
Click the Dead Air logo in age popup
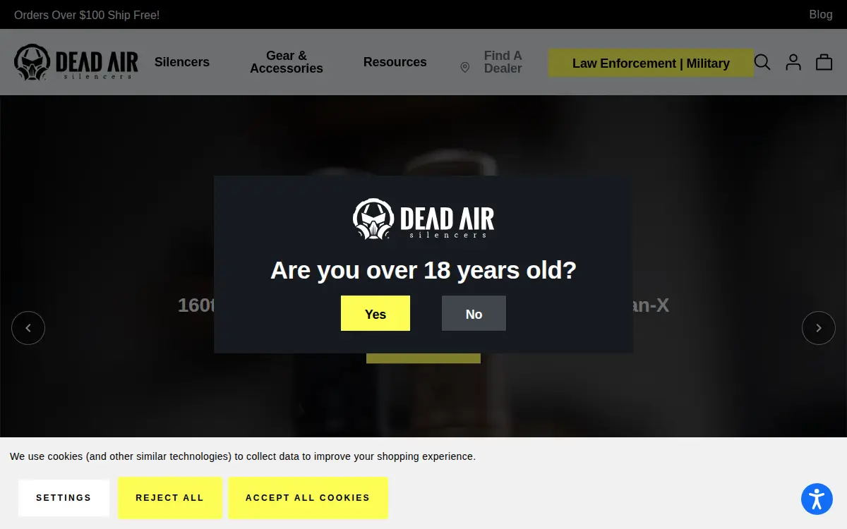pyautogui.click(x=423, y=219)
